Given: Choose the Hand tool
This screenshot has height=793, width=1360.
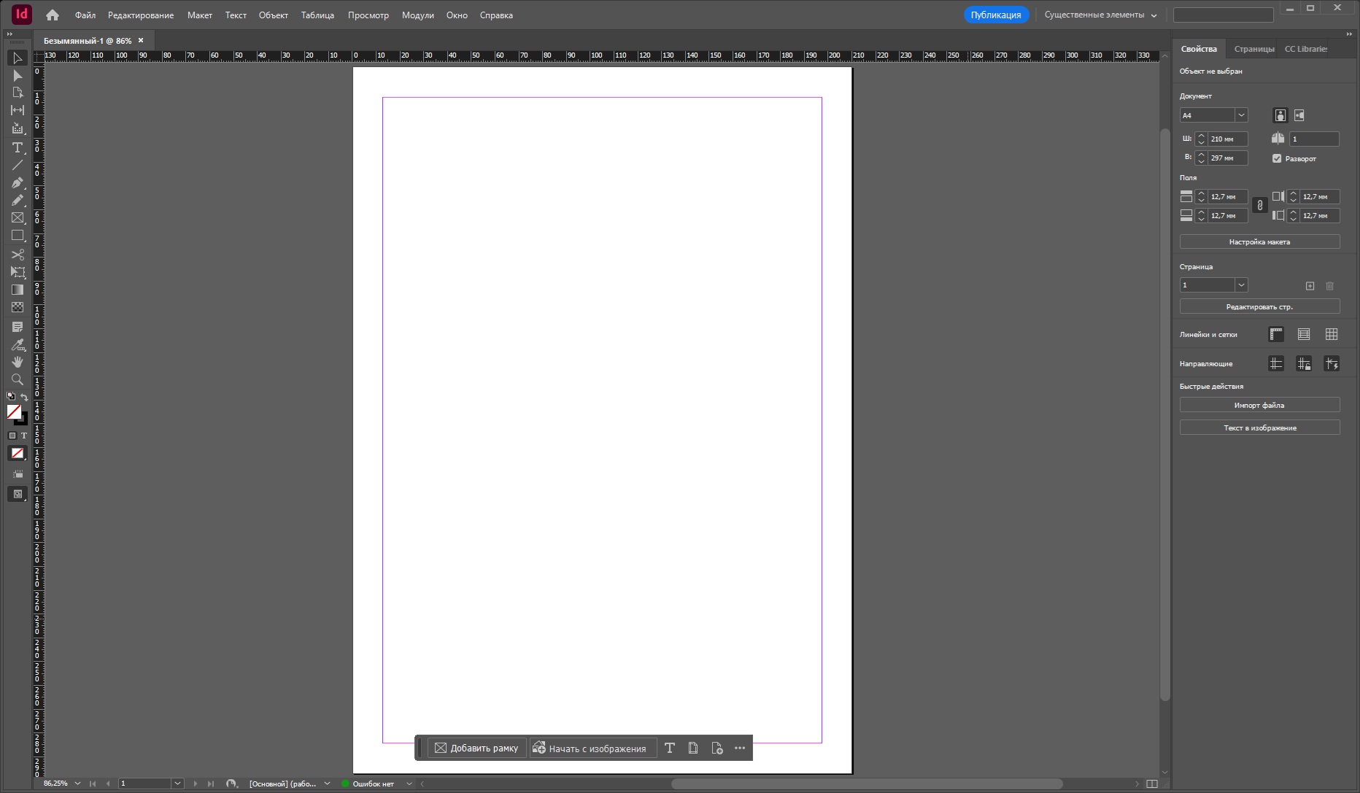Looking at the screenshot, I should pos(18,362).
